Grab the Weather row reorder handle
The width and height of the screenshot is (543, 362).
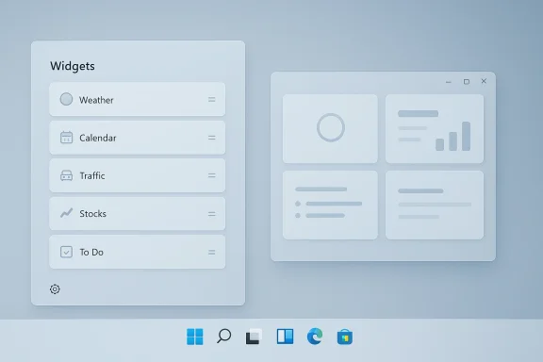tap(211, 99)
